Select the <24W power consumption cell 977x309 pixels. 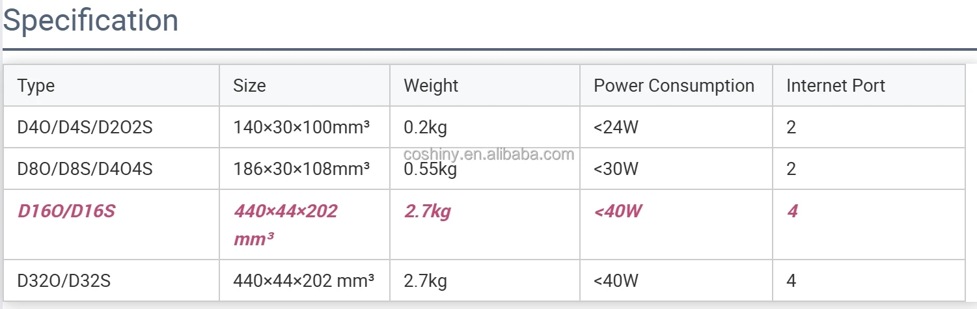(616, 127)
